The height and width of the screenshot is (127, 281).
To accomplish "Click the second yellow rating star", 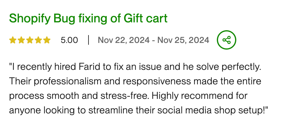I will (21, 40).
